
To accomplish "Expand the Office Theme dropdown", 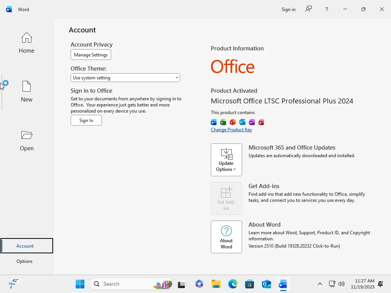I will coord(125,78).
